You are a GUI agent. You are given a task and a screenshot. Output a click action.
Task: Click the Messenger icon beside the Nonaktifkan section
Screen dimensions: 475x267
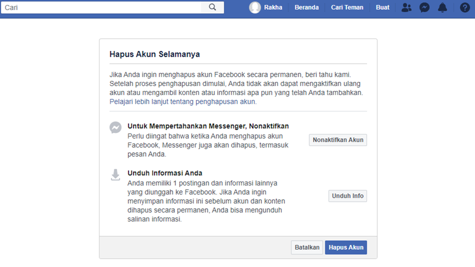click(x=115, y=128)
